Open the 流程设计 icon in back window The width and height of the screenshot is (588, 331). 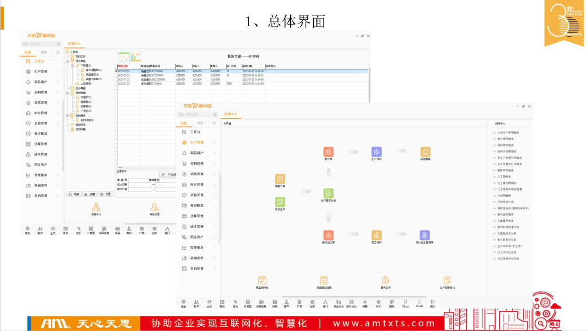pyautogui.click(x=96, y=207)
